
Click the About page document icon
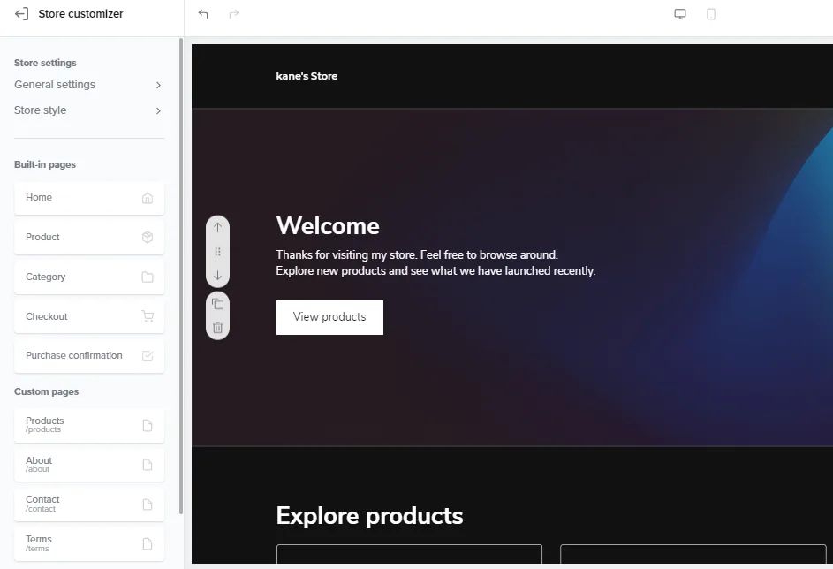pos(148,465)
